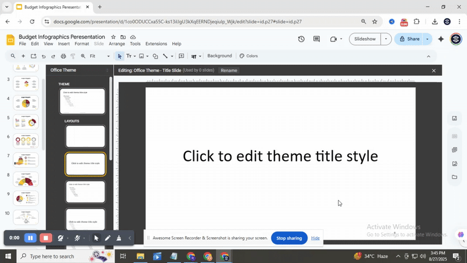Expand the Slideshow options arrow

pyautogui.click(x=386, y=39)
